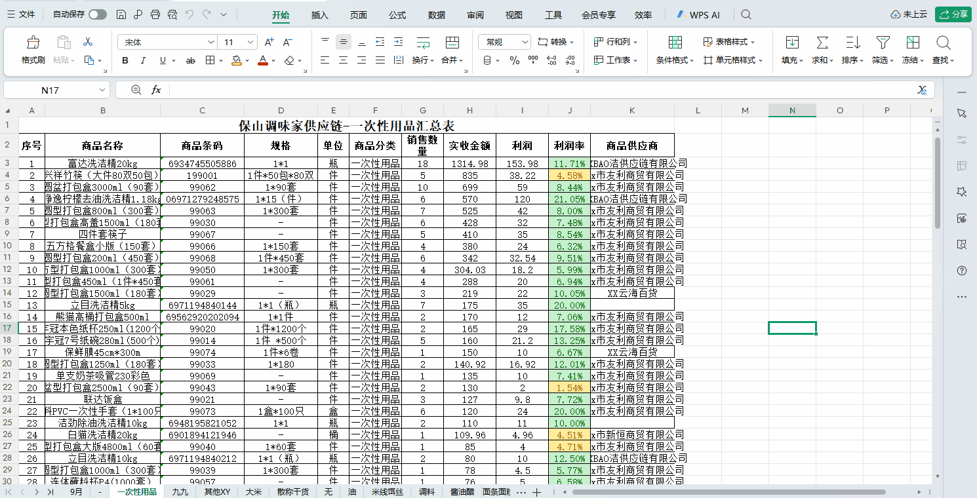Open the Formulas (公式) ribbon tab
977x498 pixels.
397,15
